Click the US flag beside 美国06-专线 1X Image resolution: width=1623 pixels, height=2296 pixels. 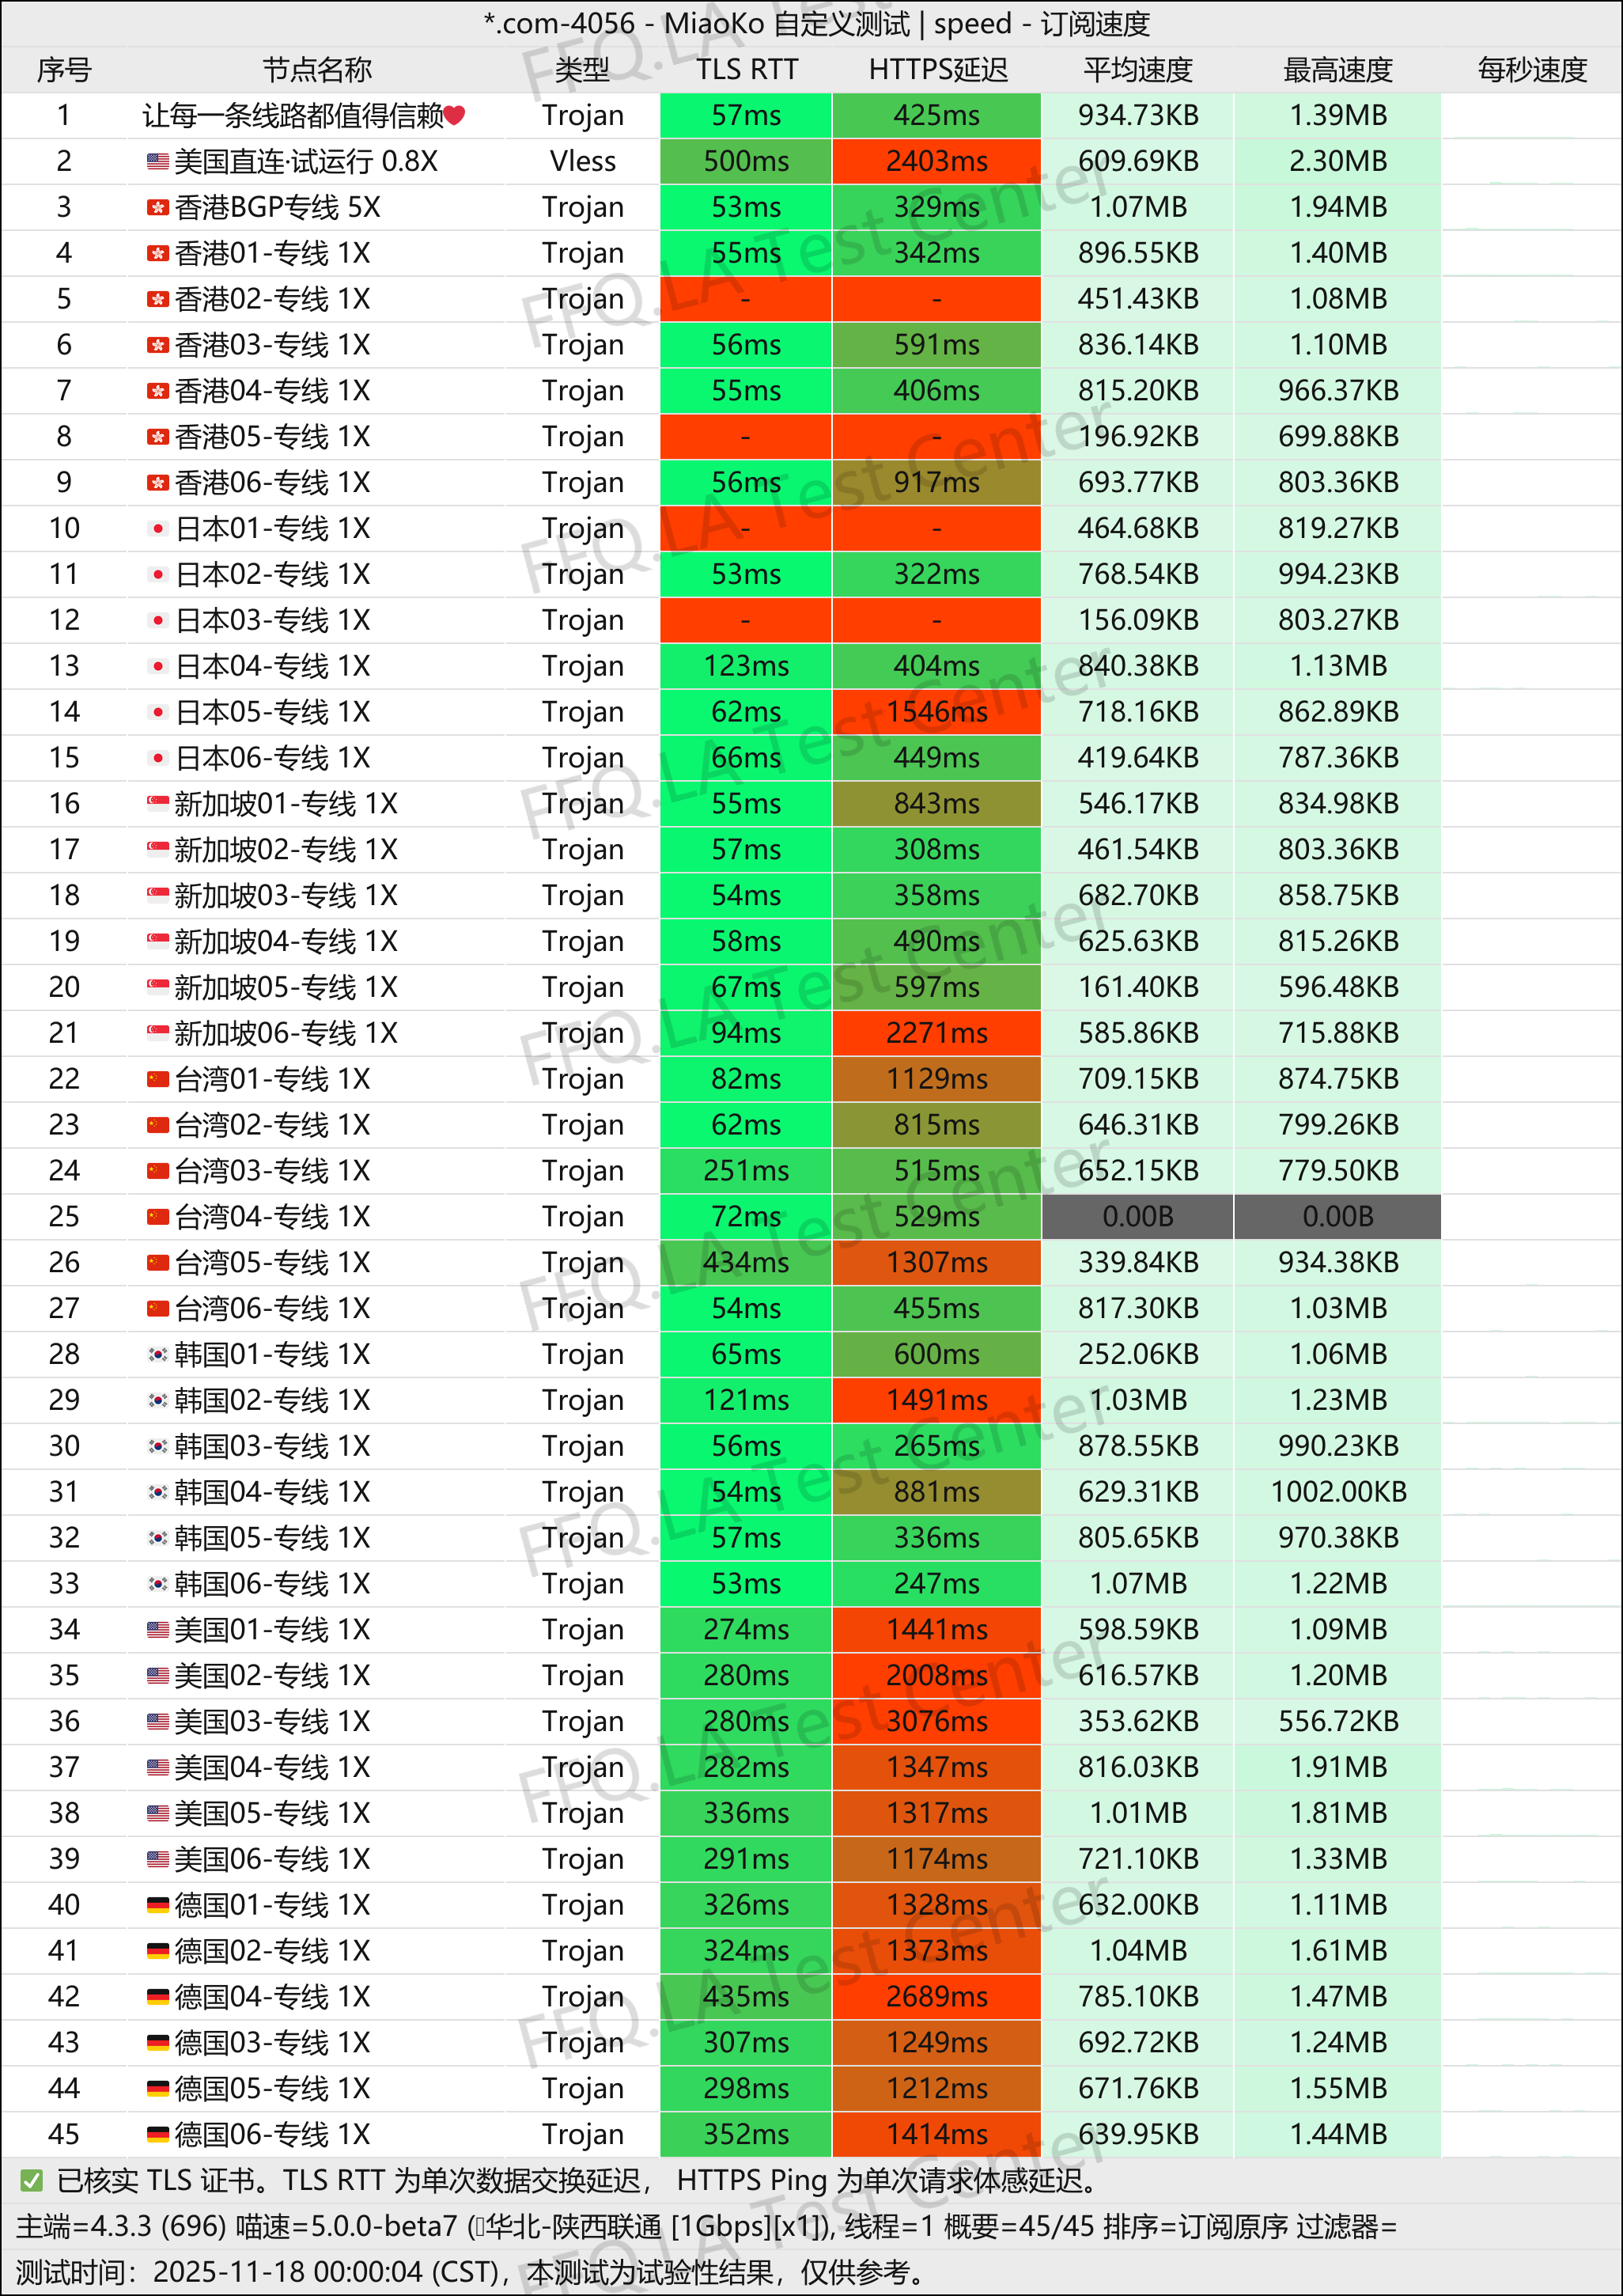(157, 1859)
